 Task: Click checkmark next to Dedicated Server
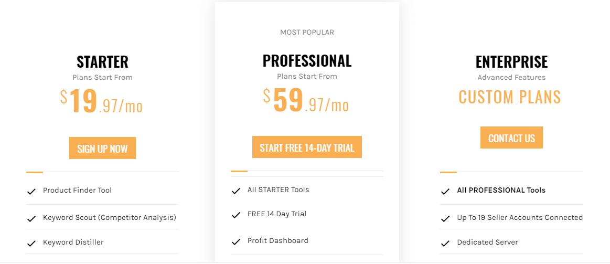point(445,244)
